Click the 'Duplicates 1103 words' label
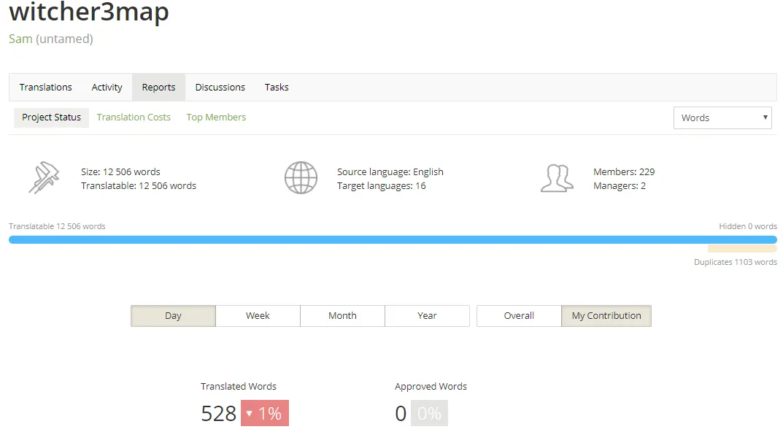783x432 pixels. (x=735, y=262)
